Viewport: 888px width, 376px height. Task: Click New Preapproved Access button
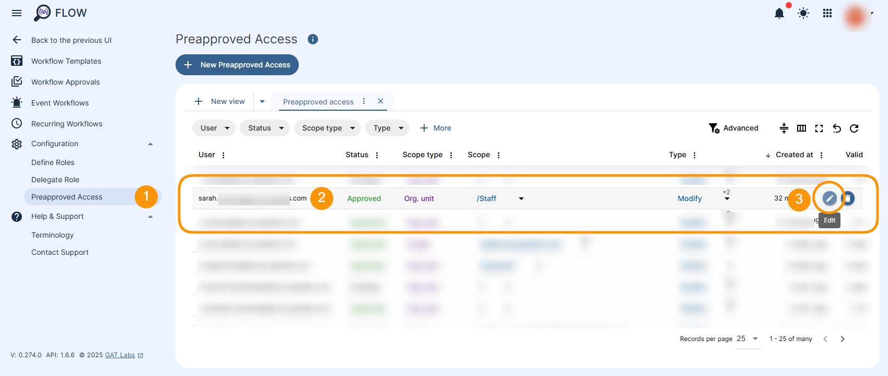[237, 65]
